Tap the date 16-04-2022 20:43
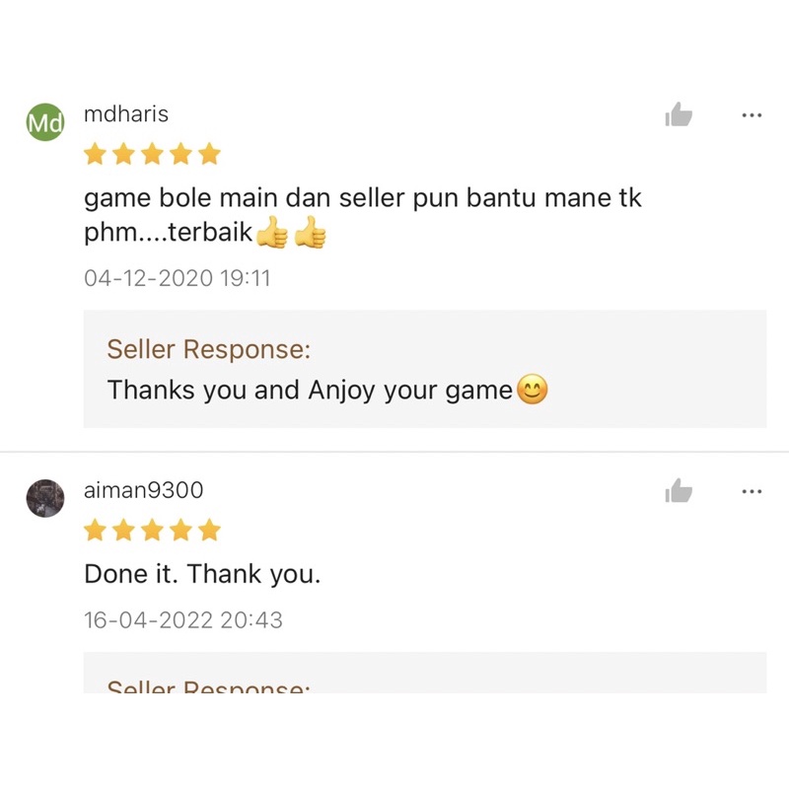789x789 pixels. tap(183, 620)
